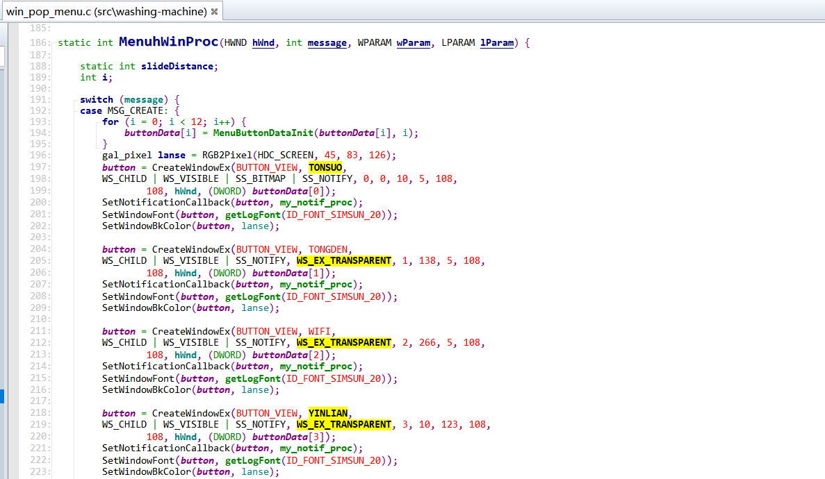Click the lanse variable declaration on line 196

pos(172,155)
